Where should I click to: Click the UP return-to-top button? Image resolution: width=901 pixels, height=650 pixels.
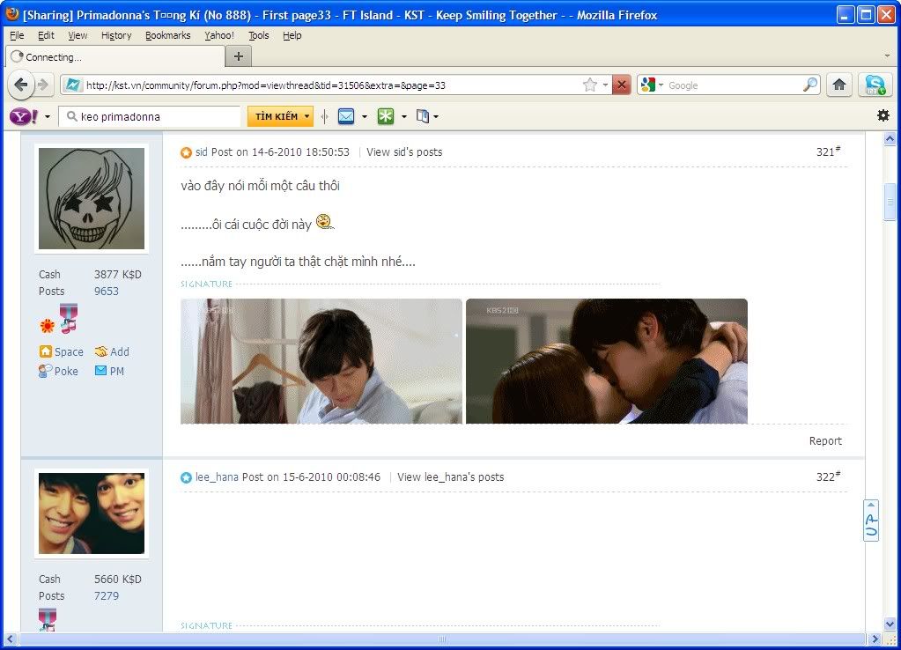[x=871, y=521]
